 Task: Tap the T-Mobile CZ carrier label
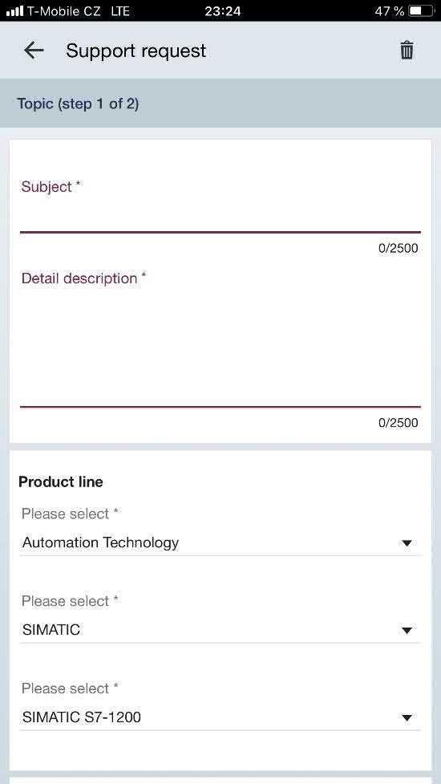click(x=64, y=11)
